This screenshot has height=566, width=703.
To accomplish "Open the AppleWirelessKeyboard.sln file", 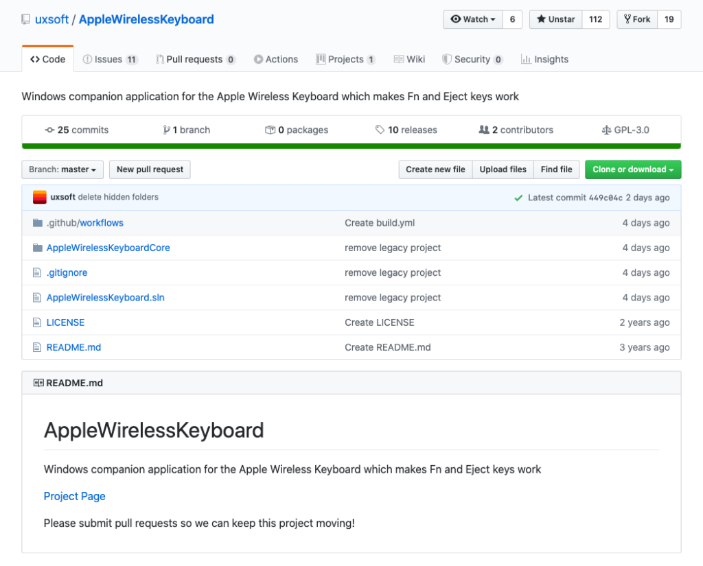I will (x=105, y=298).
